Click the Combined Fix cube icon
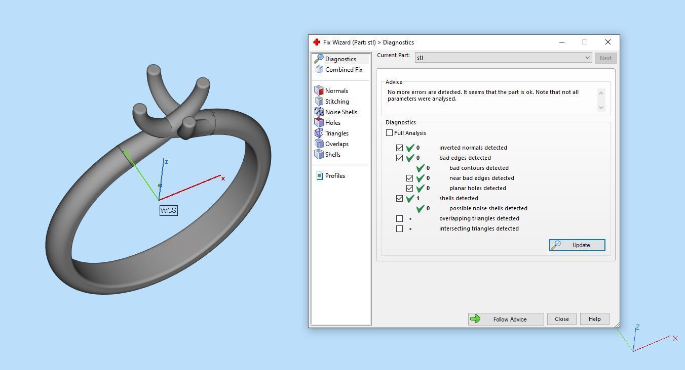Screen dimensions: 685x370 (x=319, y=70)
